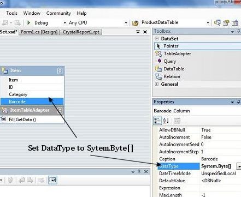
Task: Select the ID column in the table
Action: click(x=32, y=87)
